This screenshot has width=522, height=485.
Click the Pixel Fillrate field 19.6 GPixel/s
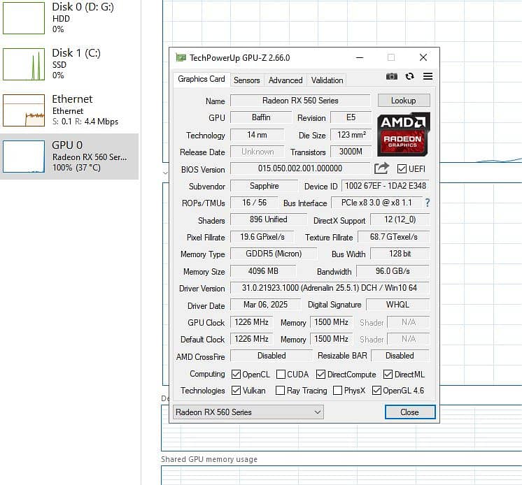click(262, 237)
